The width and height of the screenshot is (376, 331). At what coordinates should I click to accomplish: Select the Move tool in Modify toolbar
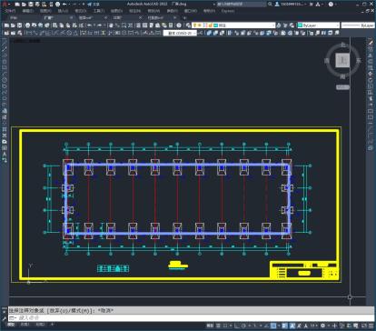point(371,74)
